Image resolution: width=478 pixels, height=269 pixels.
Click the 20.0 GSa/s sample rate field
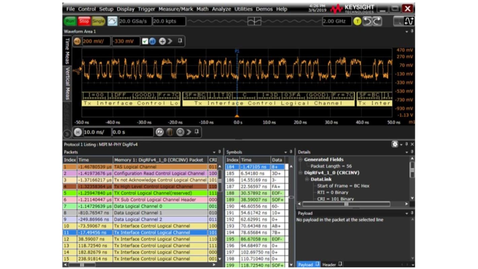click(x=135, y=21)
